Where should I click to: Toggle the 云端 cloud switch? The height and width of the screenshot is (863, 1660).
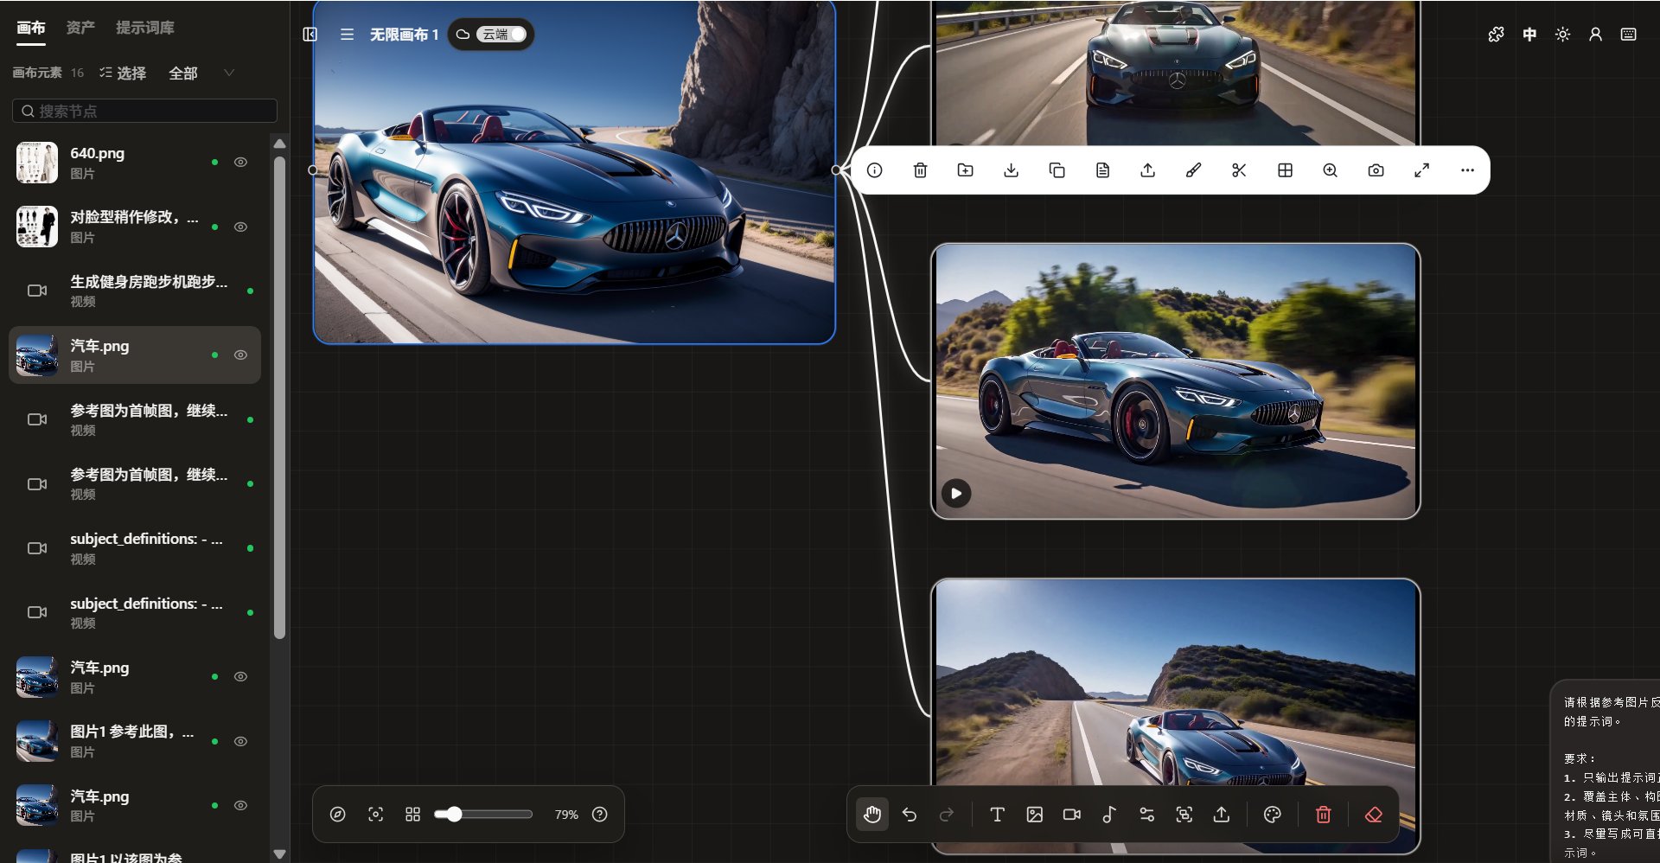(x=501, y=35)
